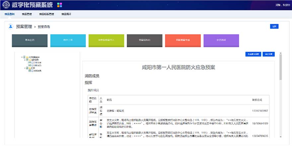Screen dimensions: 292x147
Task: Toggle the 指挥成员 leaf checkbox
Action: tap(30, 71)
